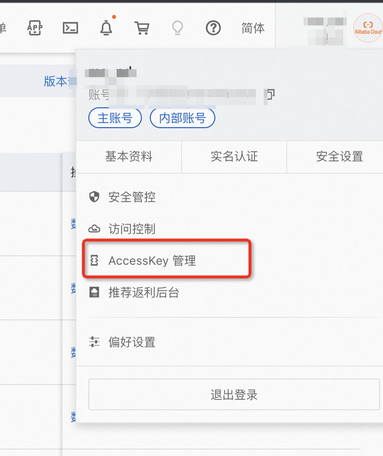The image size is (383, 456).
Task: Click the 退出登录 button
Action: [234, 395]
